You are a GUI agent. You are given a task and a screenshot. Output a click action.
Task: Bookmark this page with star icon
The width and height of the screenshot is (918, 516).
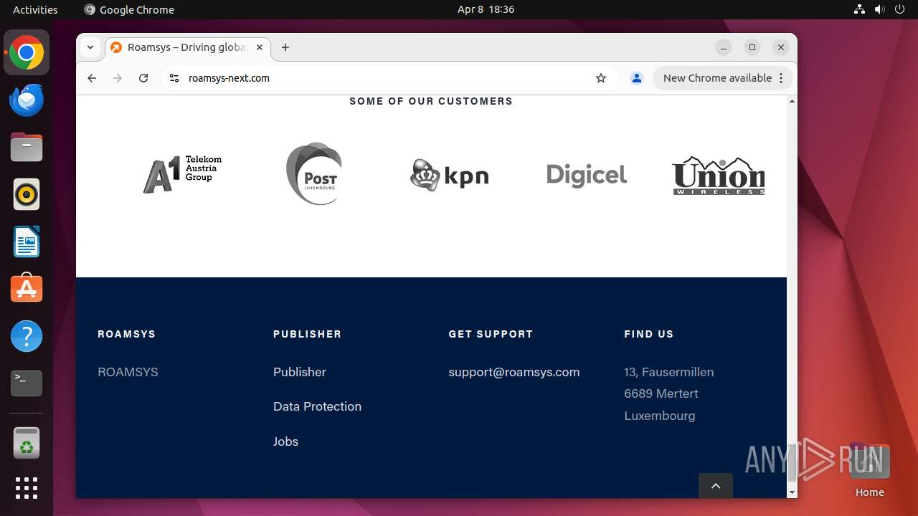pos(601,78)
